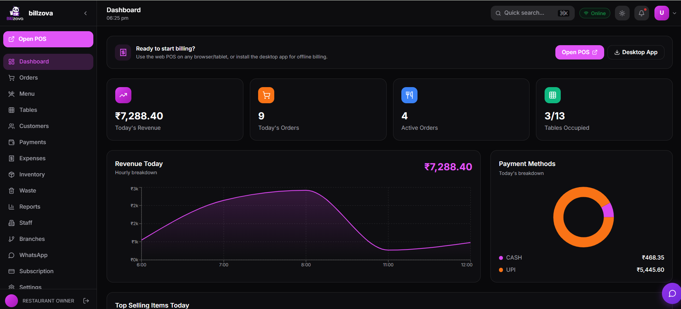The height and width of the screenshot is (309, 681).
Task: Click the Top Selling Items Today heading
Action: [x=152, y=305]
